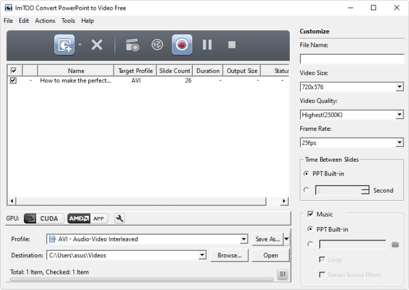This screenshot has width=409, height=290.
Task: Start conversion with the red record button
Action: [182, 45]
